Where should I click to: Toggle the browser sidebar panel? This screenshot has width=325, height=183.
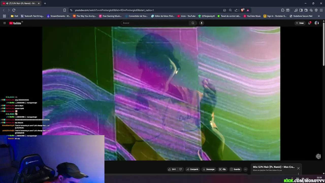tap(301, 10)
